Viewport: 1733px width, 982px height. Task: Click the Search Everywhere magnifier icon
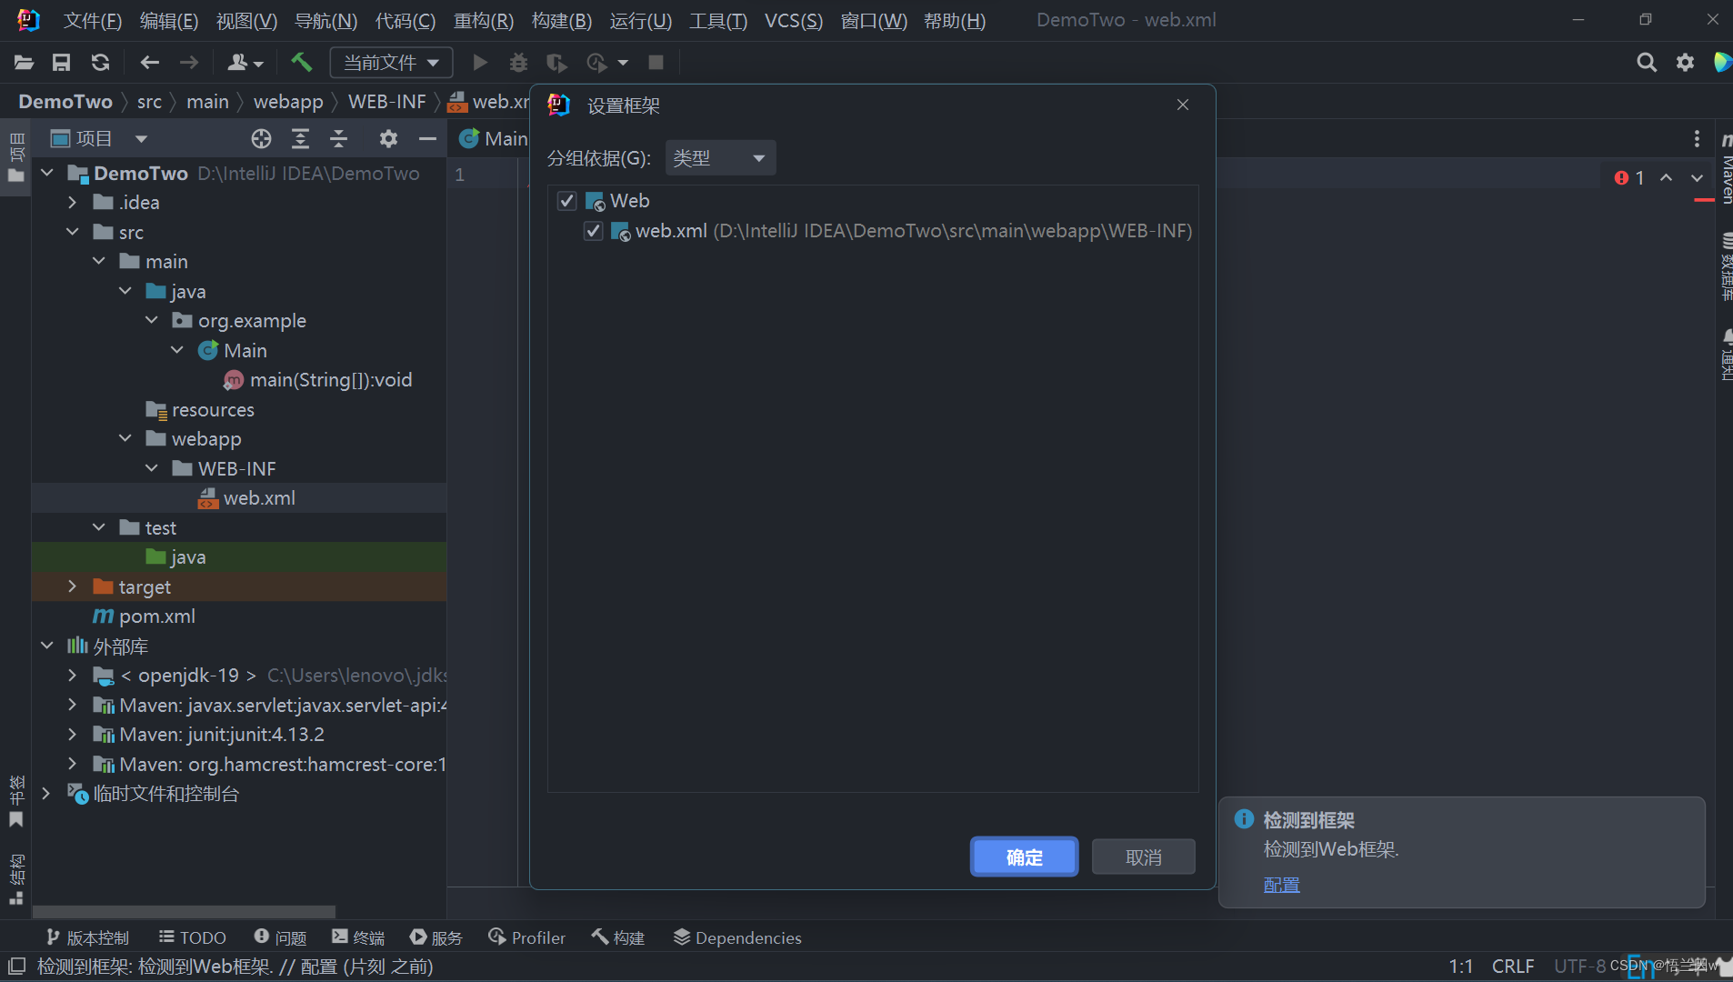pos(1646,62)
